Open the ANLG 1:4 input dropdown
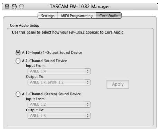Viewport: 159px width, 129px height. tap(59, 71)
